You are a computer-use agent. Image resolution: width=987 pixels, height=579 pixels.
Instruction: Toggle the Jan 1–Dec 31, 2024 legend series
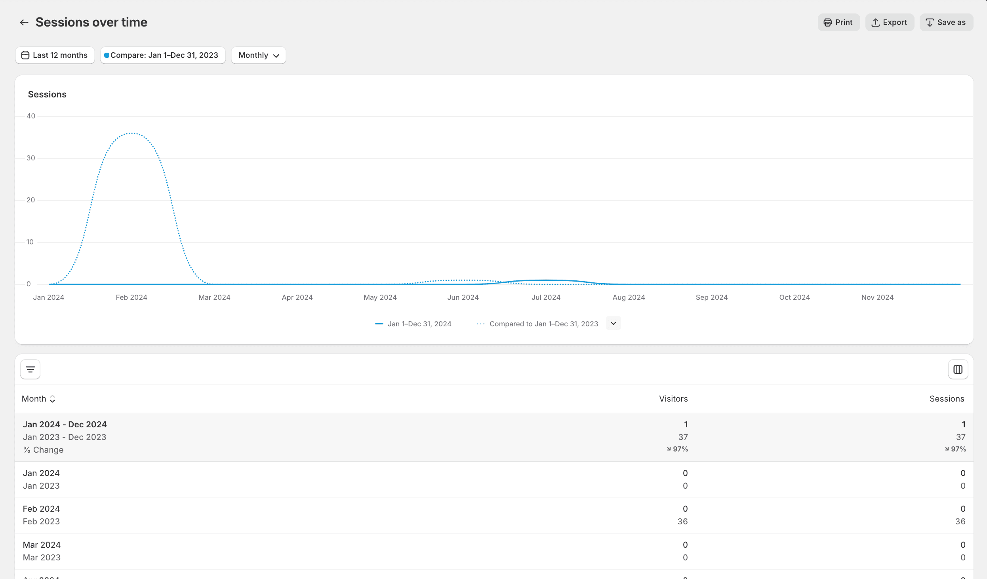[x=413, y=324]
